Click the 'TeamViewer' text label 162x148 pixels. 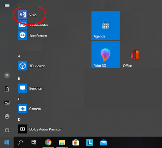coord(38,35)
